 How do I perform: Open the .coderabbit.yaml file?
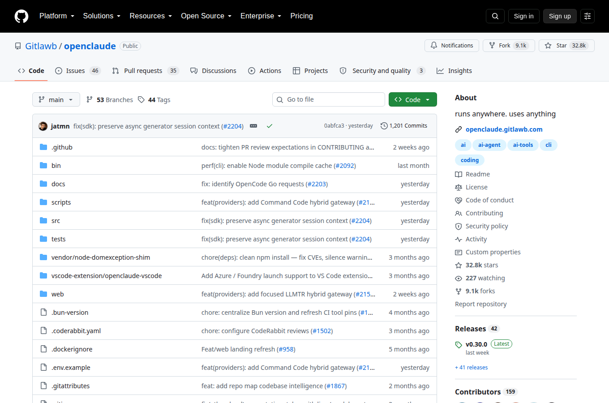pyautogui.click(x=76, y=331)
